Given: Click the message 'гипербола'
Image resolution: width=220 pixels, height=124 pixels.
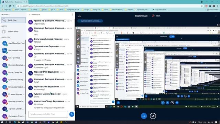Looking at the screenshot, I should click(38, 75).
